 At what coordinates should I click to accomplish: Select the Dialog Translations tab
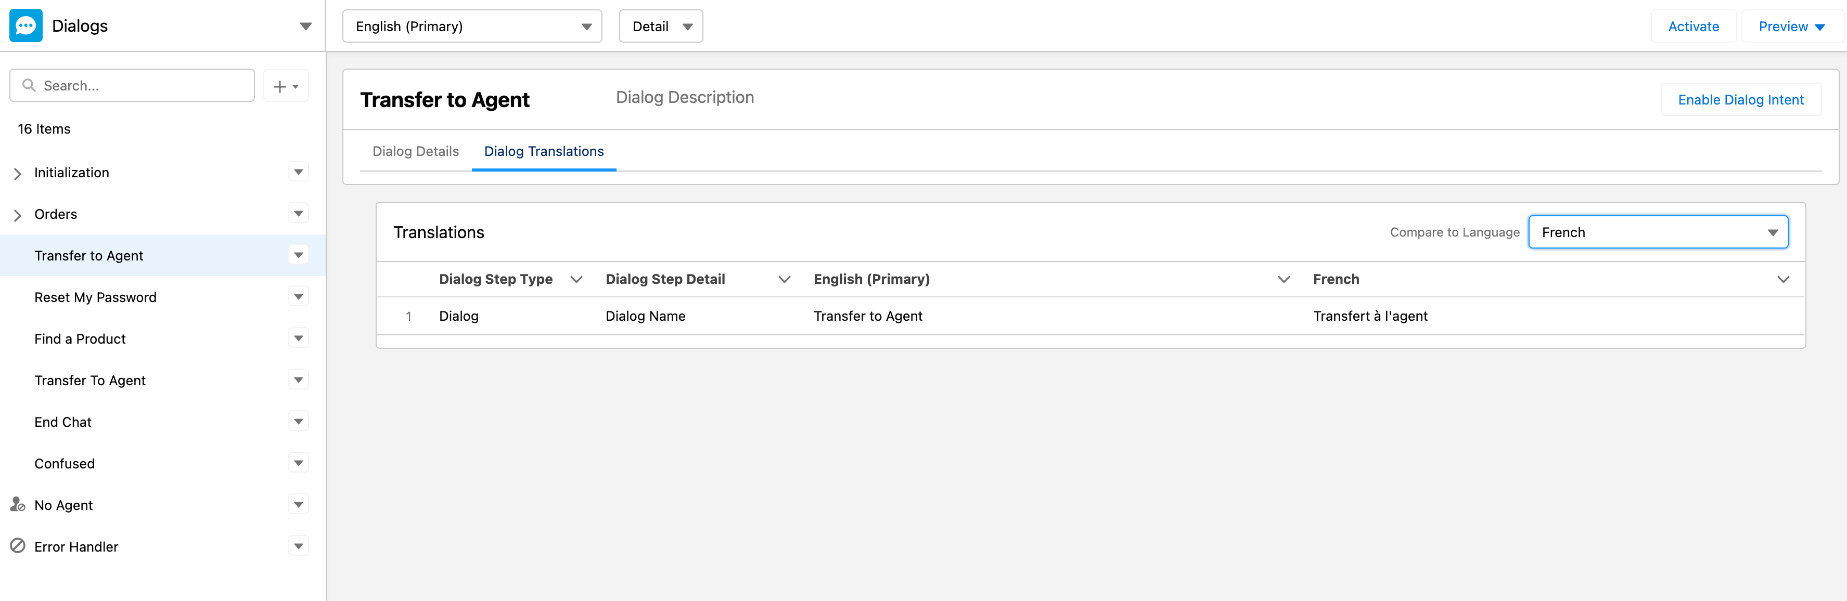pos(544,151)
